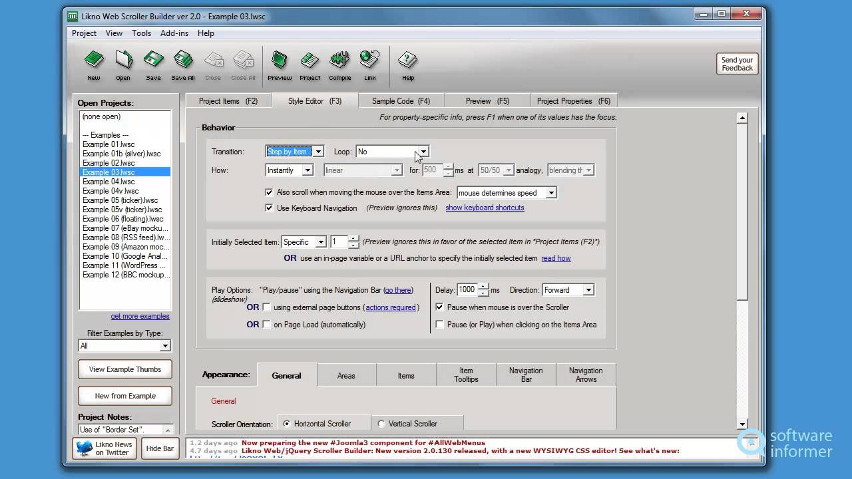Image resolution: width=852 pixels, height=479 pixels.
Task: Click the Delay milliseconds input field
Action: [x=467, y=290]
